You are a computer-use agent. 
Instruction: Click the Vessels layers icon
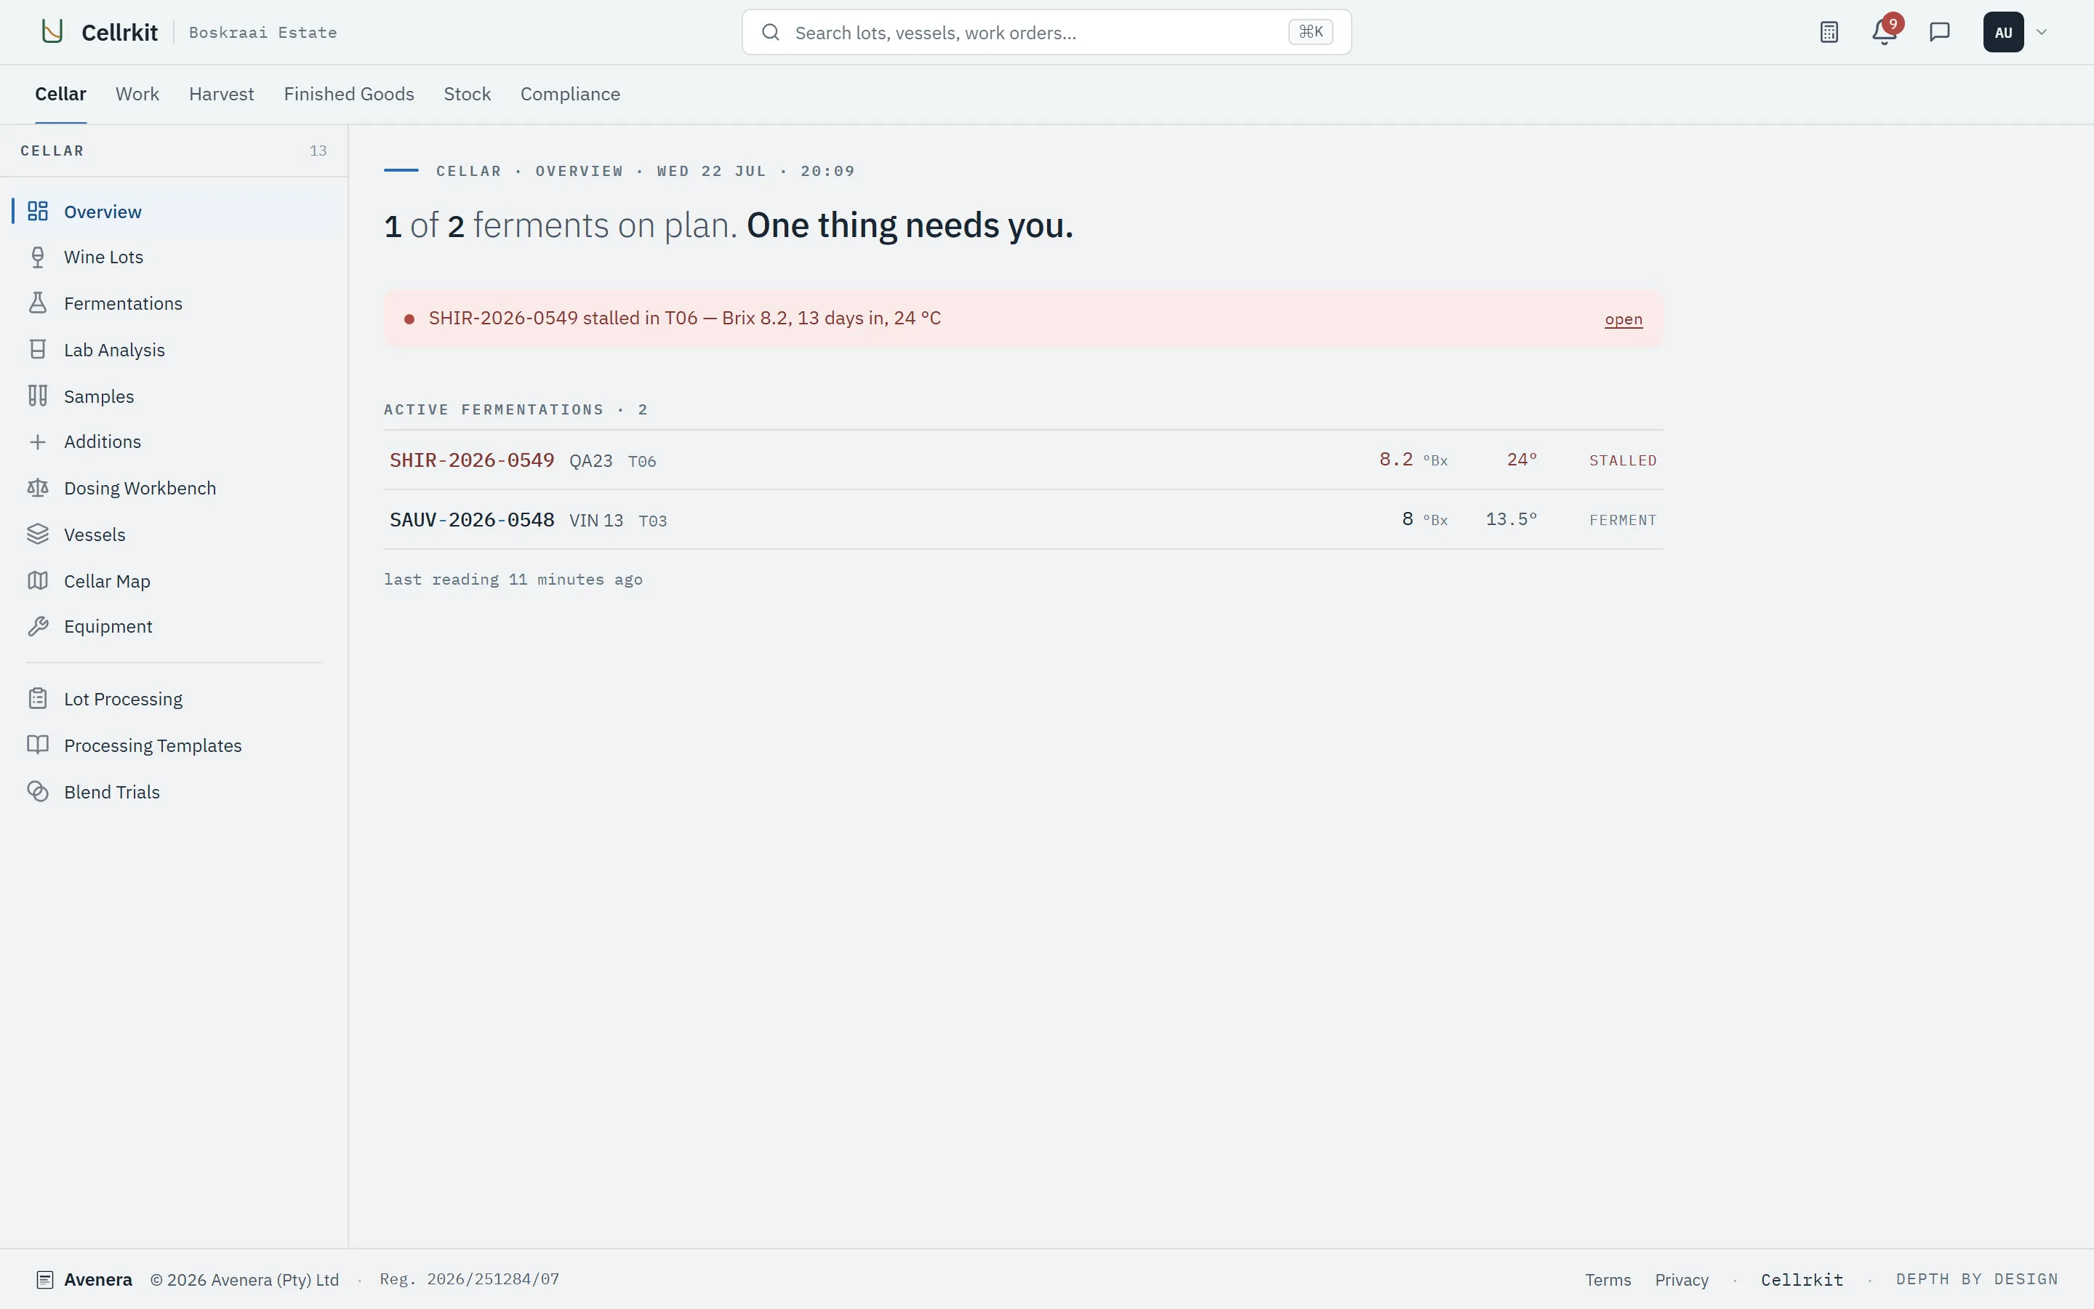click(x=37, y=535)
